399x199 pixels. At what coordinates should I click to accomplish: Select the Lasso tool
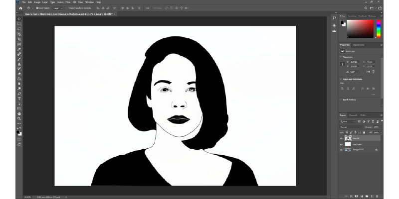pos(19,29)
